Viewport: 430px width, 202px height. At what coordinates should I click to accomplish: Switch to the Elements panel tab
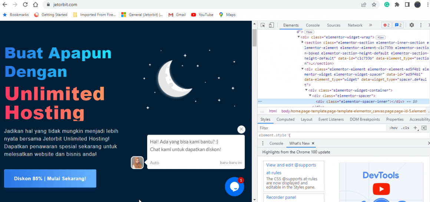pos(291,25)
